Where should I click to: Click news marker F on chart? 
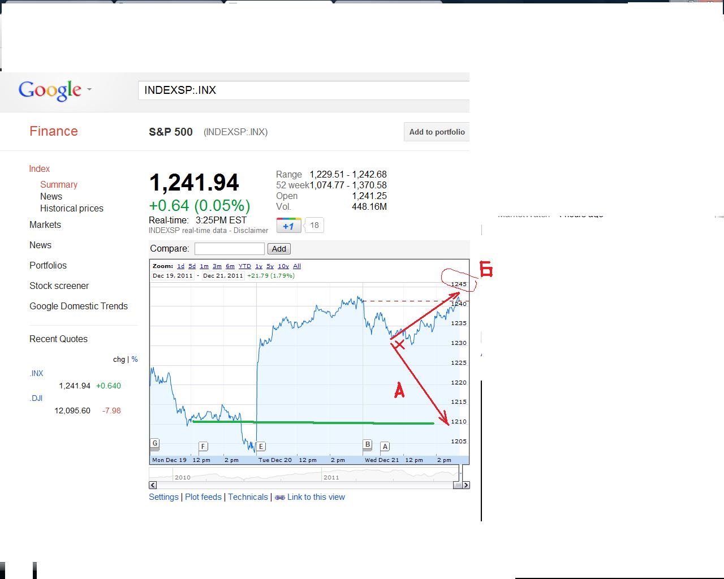pyautogui.click(x=203, y=447)
